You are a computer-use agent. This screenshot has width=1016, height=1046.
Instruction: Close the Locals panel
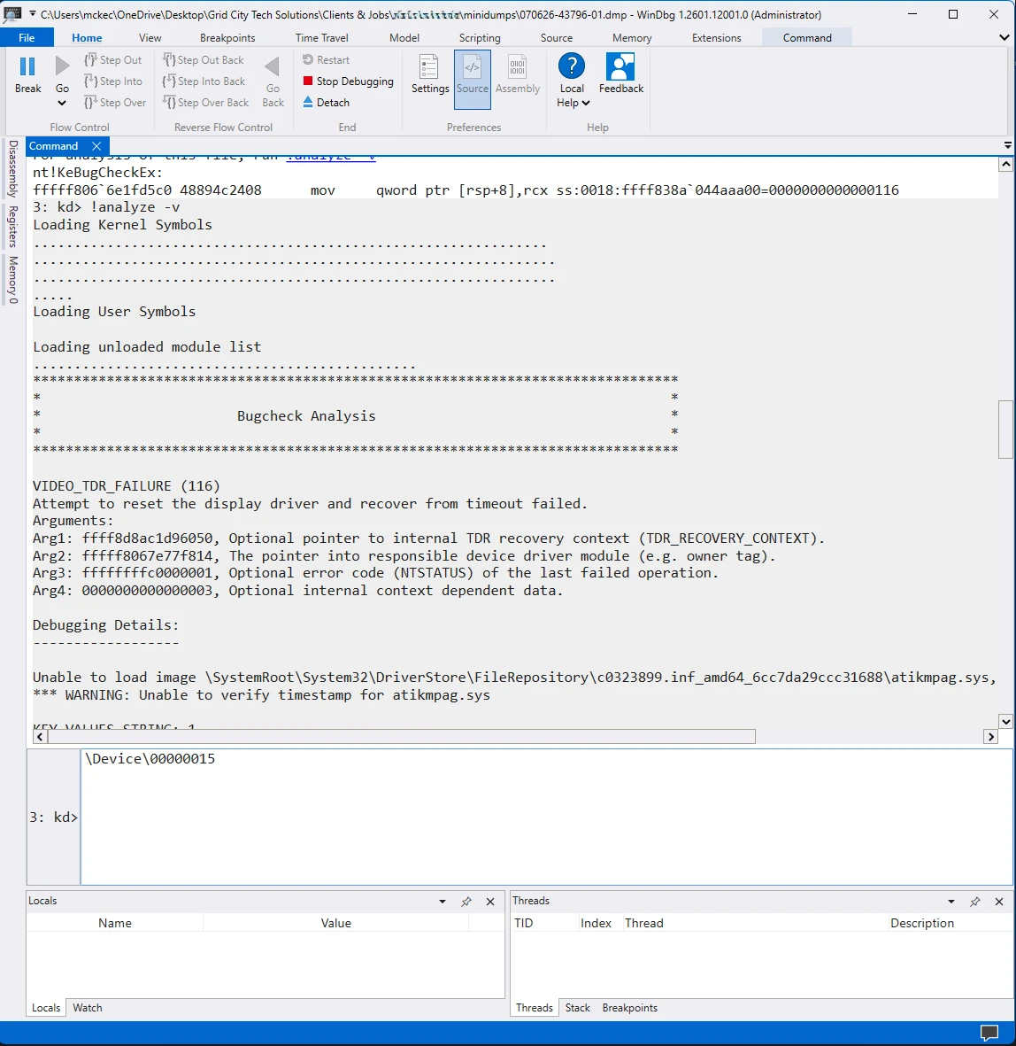(490, 902)
